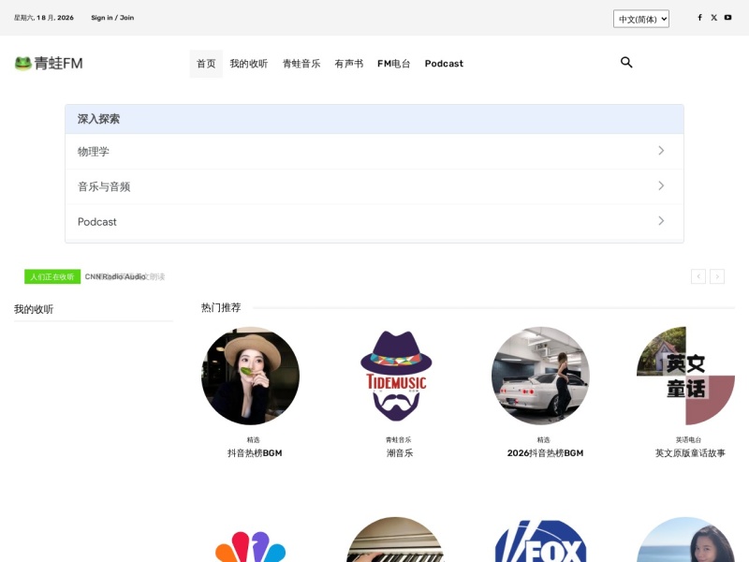Expand the 音乐与音频 row chevron
The image size is (749, 562).
tap(661, 185)
